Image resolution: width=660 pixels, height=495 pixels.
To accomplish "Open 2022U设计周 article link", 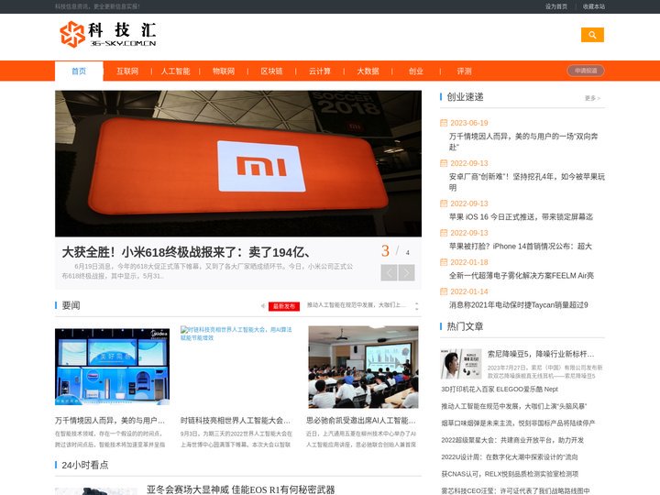I will (x=510, y=456).
